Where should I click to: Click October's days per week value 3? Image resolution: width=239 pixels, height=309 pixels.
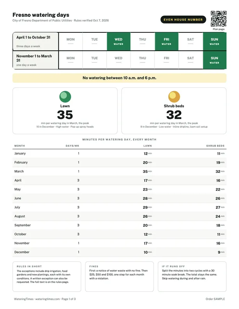(x=78, y=234)
